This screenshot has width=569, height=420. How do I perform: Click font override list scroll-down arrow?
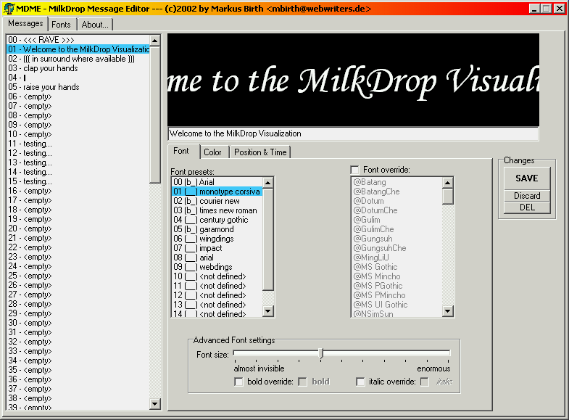[448, 311]
